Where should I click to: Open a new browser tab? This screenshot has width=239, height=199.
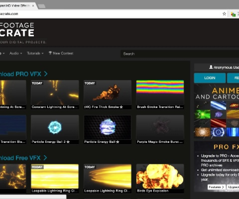(41, 6)
